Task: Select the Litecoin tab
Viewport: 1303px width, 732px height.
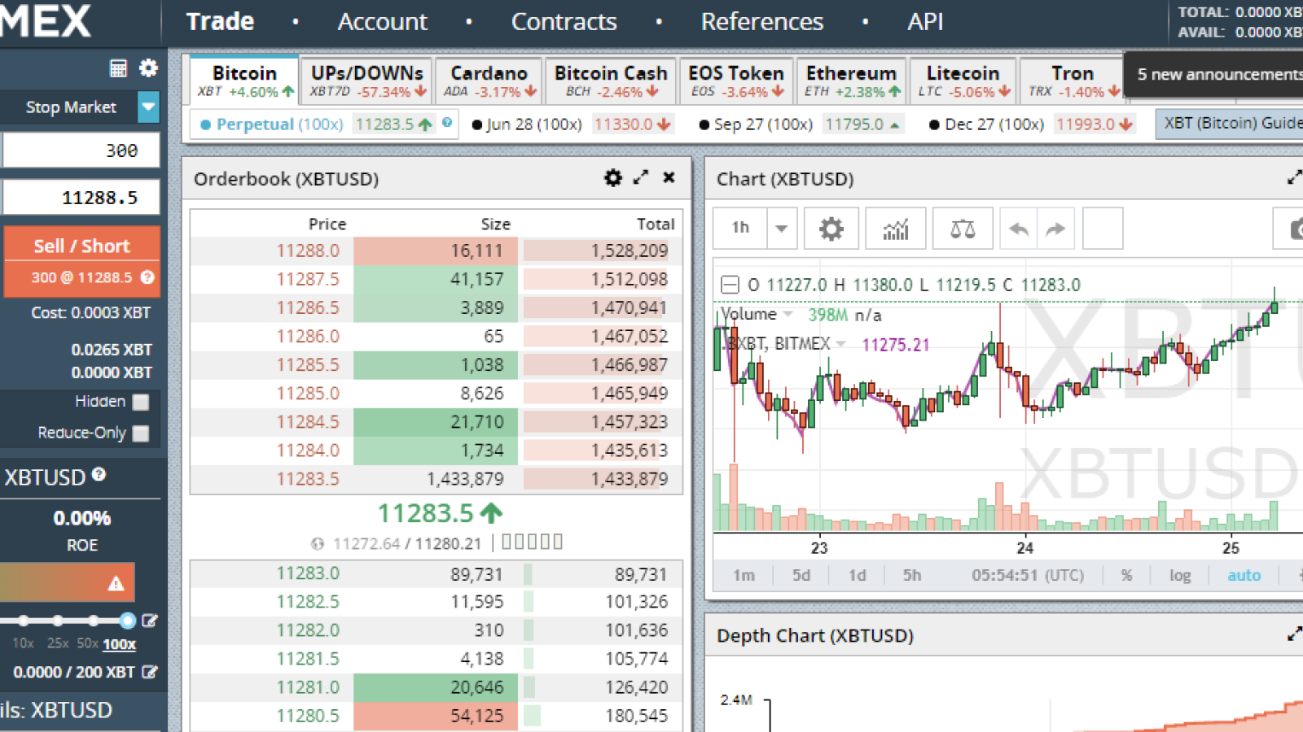Action: [x=963, y=81]
